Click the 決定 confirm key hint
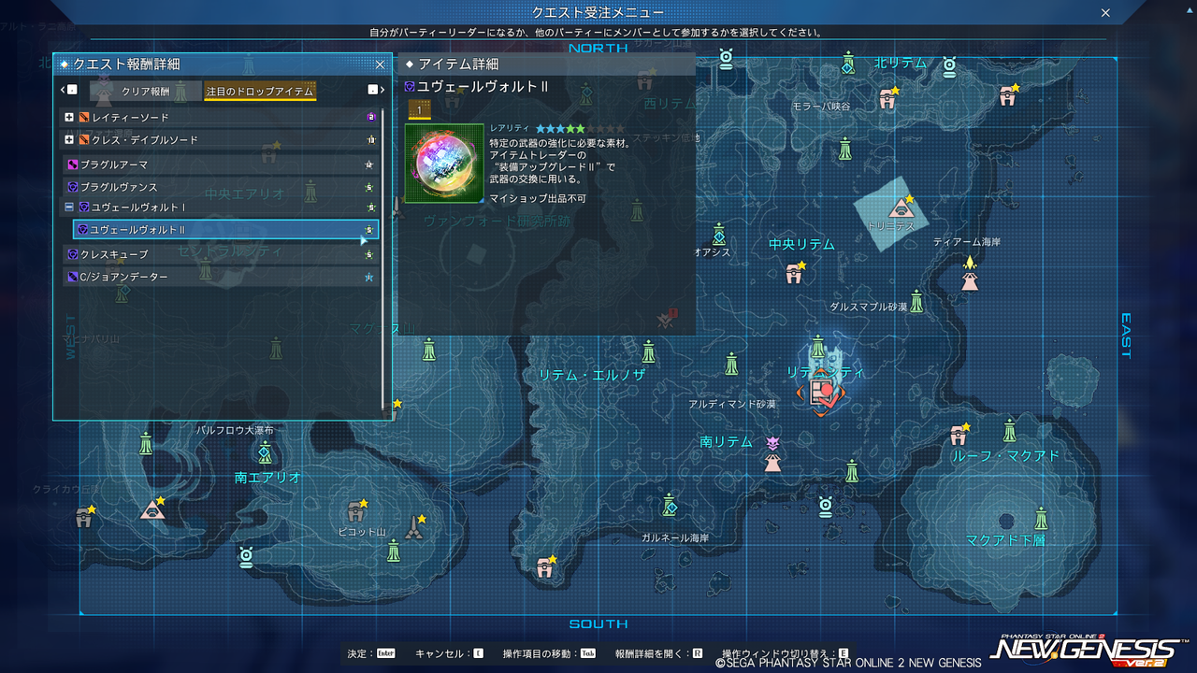This screenshot has width=1197, height=673. [x=371, y=654]
